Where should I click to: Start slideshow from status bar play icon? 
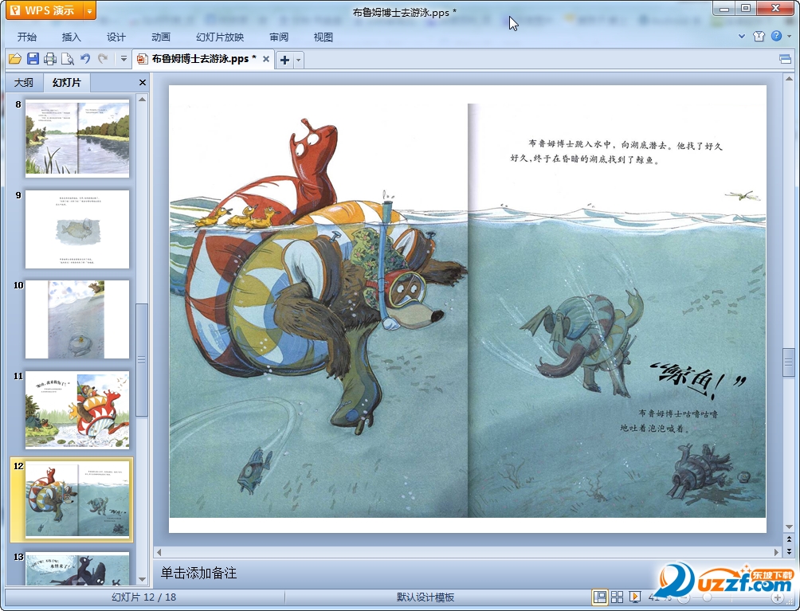tap(635, 597)
